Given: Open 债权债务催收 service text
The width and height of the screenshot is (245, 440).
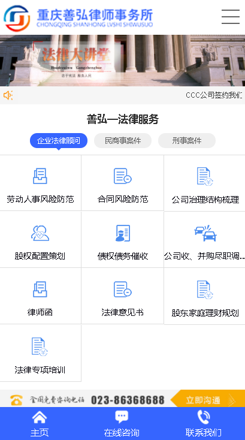Looking at the screenshot, I should pyautogui.click(x=122, y=256).
